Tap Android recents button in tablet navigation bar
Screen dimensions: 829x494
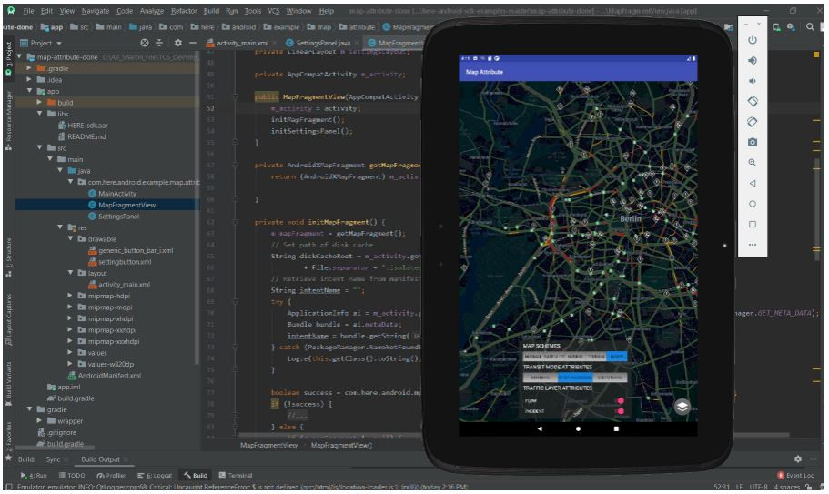616,429
